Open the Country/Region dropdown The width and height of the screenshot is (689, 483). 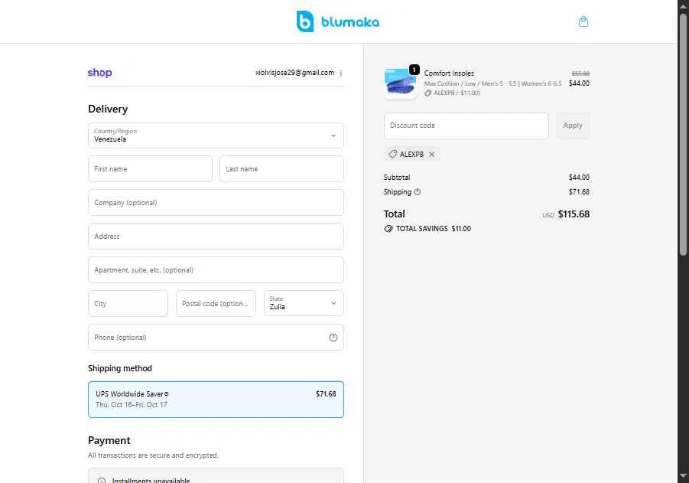(x=216, y=135)
